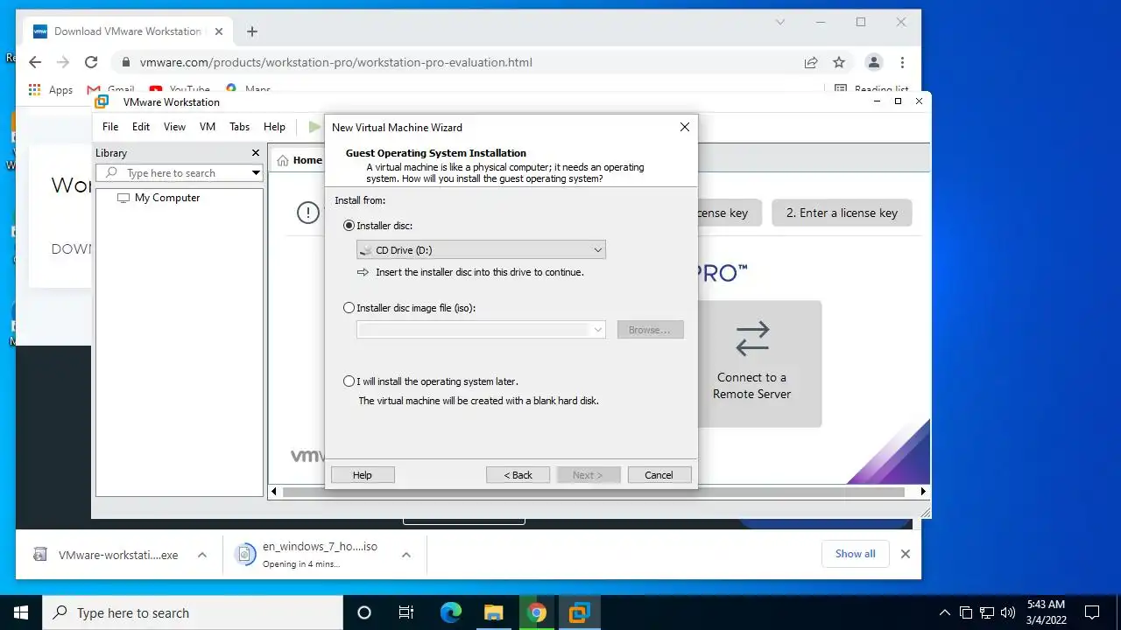Select the Download VMware Workstation Chrome tab
The height and width of the screenshot is (630, 1121).
[127, 31]
